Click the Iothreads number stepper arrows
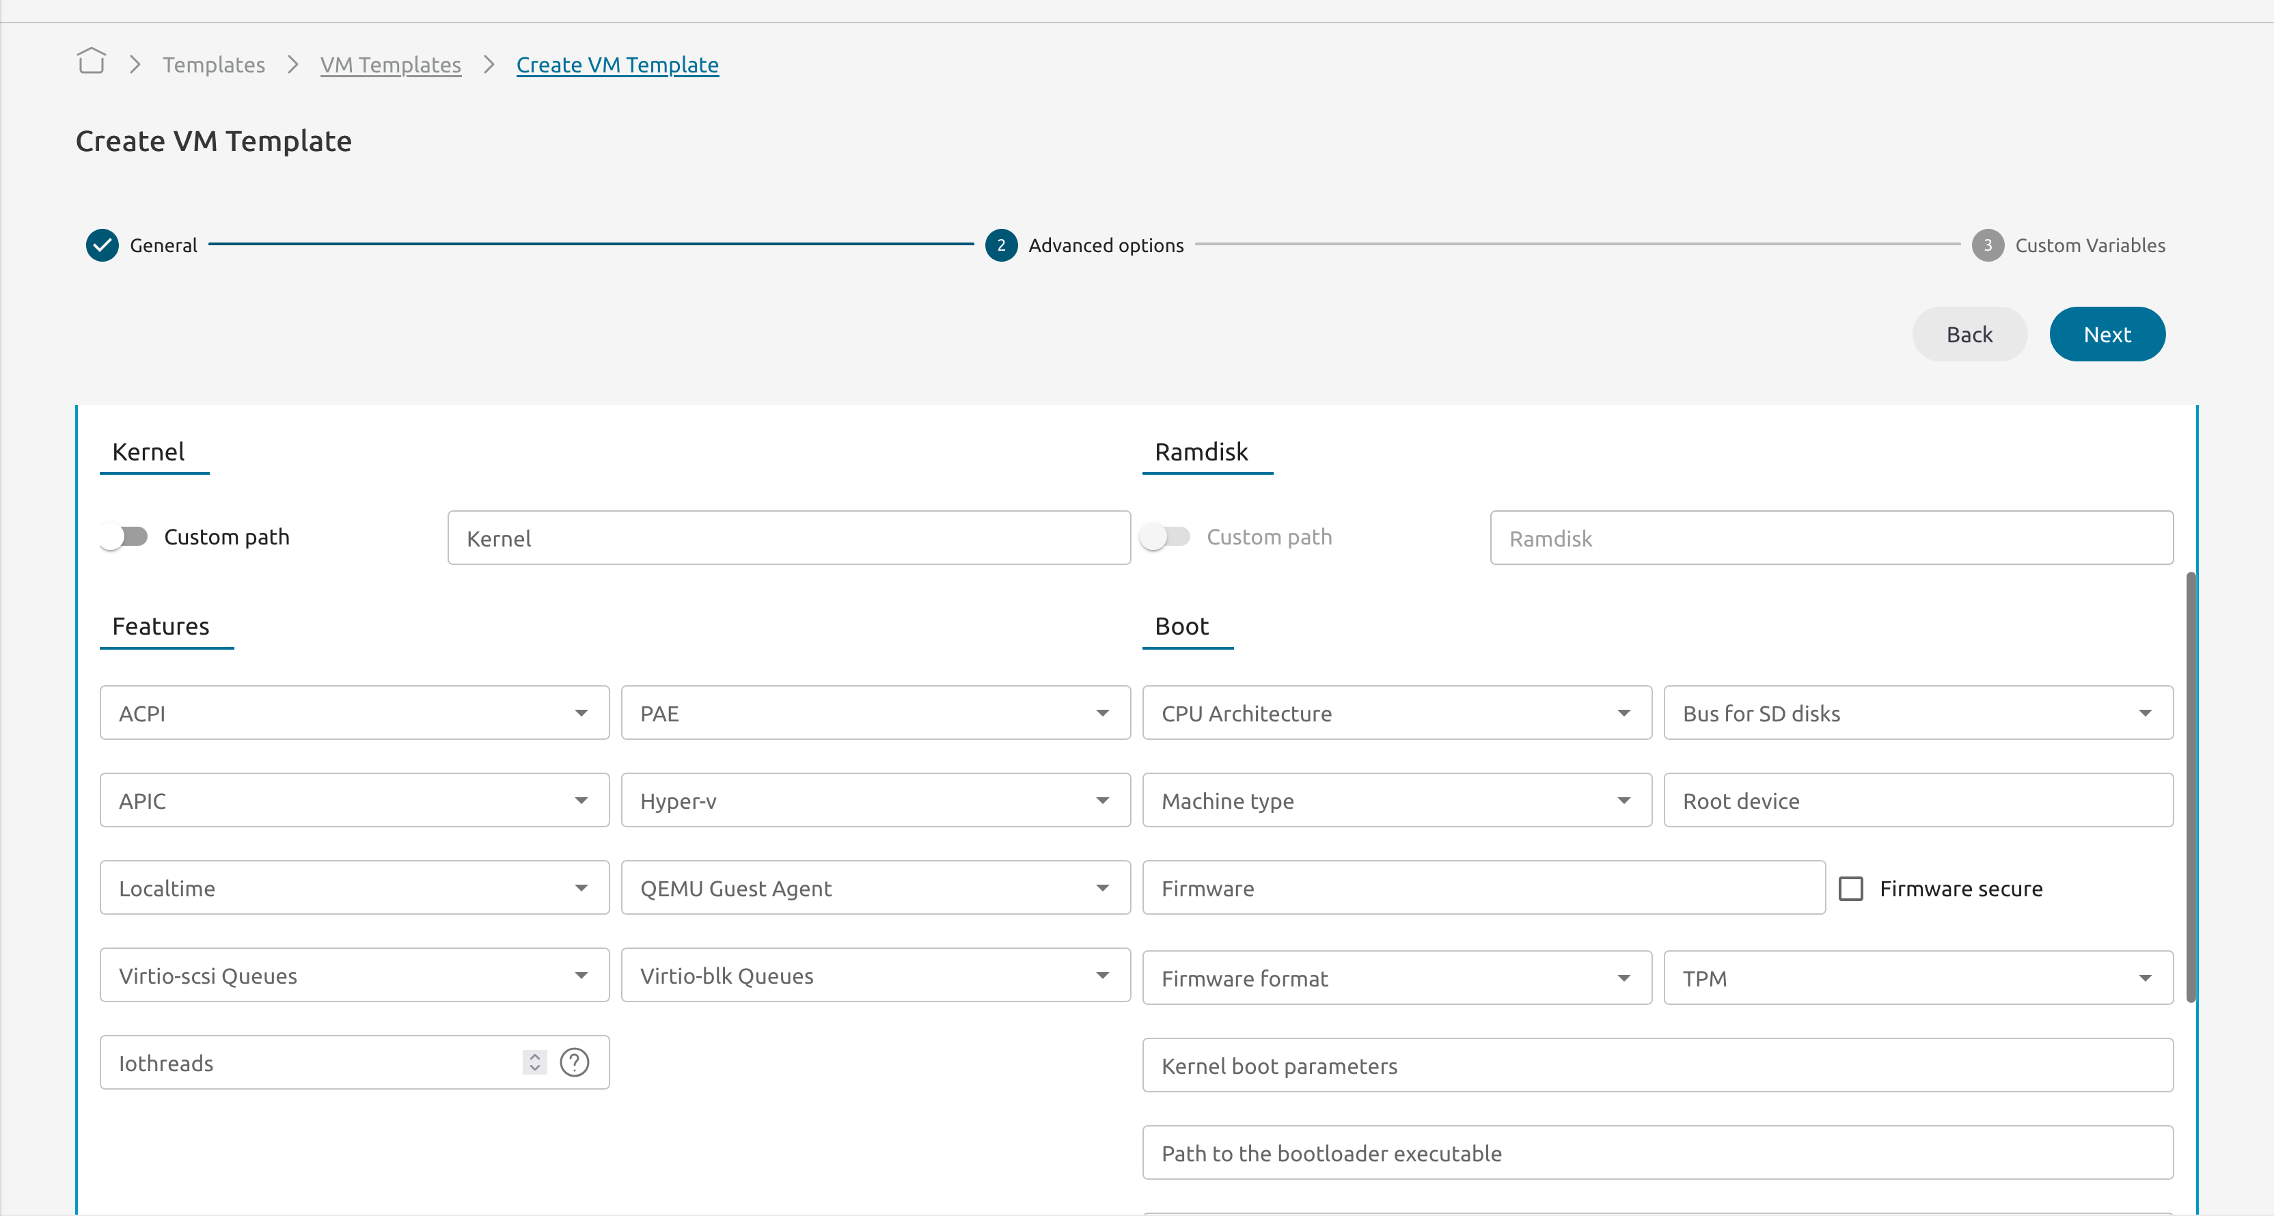The width and height of the screenshot is (2274, 1216). coord(534,1062)
